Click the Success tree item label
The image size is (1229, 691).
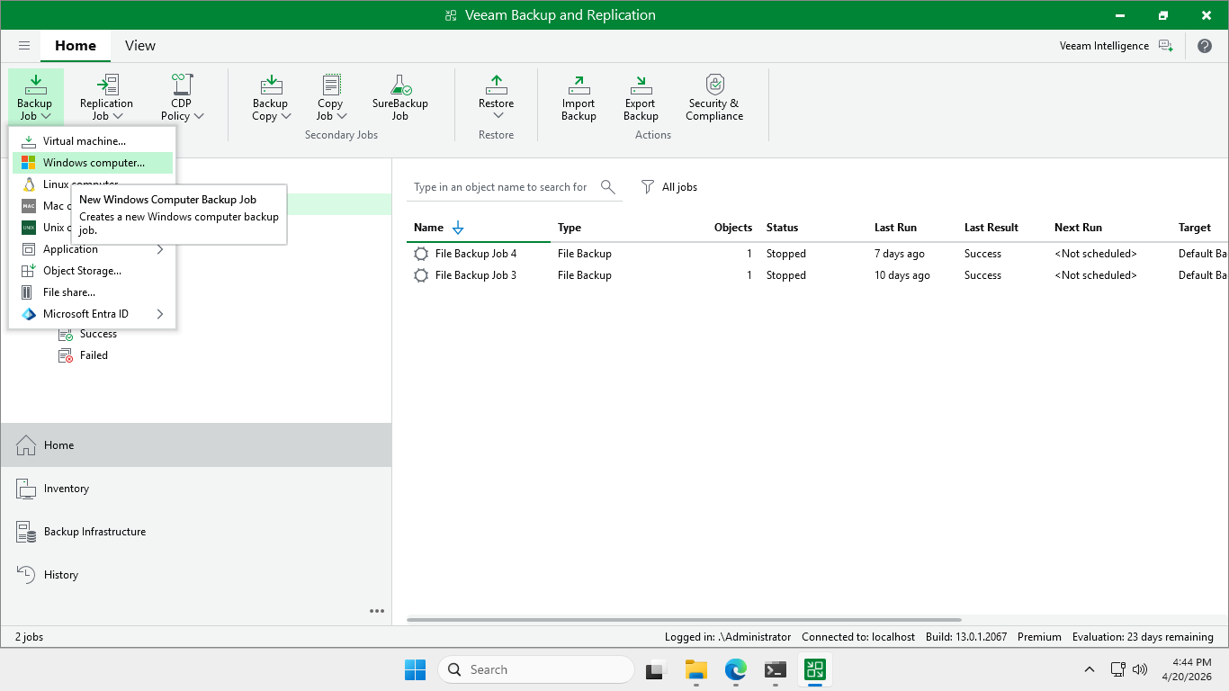(98, 334)
